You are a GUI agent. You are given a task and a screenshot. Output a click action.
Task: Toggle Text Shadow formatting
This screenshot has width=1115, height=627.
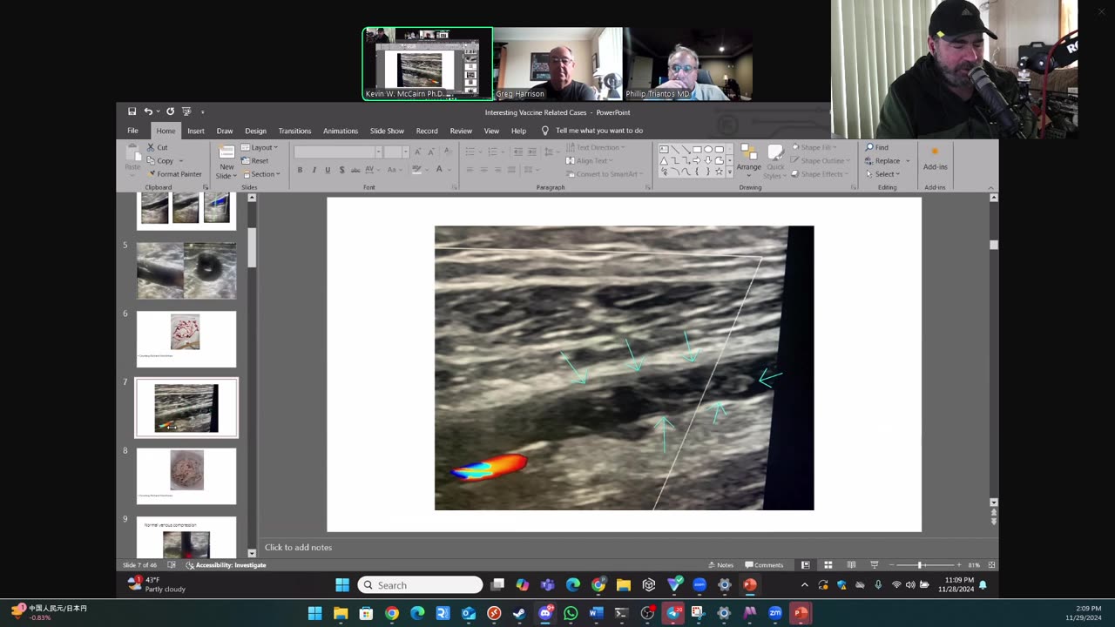(341, 170)
